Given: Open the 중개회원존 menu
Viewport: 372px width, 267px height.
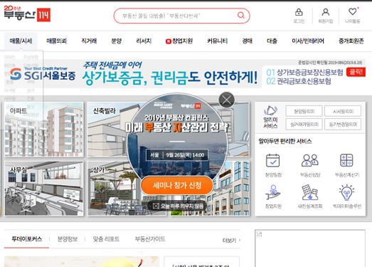Looking at the screenshot, I should [x=351, y=41].
